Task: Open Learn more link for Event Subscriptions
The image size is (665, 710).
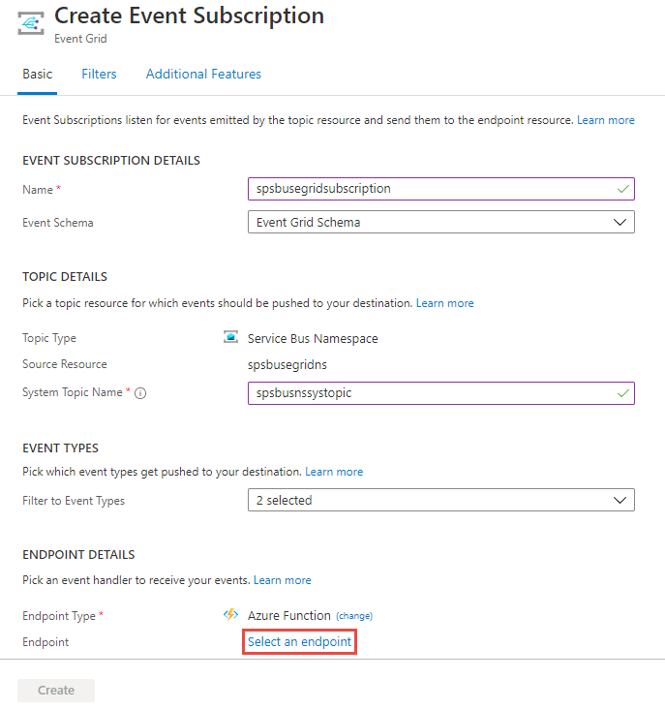Action: click(x=606, y=120)
